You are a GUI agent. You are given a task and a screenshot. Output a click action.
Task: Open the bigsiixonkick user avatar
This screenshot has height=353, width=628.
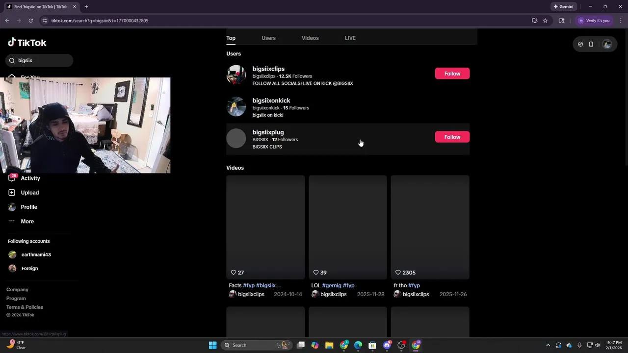coord(236,106)
